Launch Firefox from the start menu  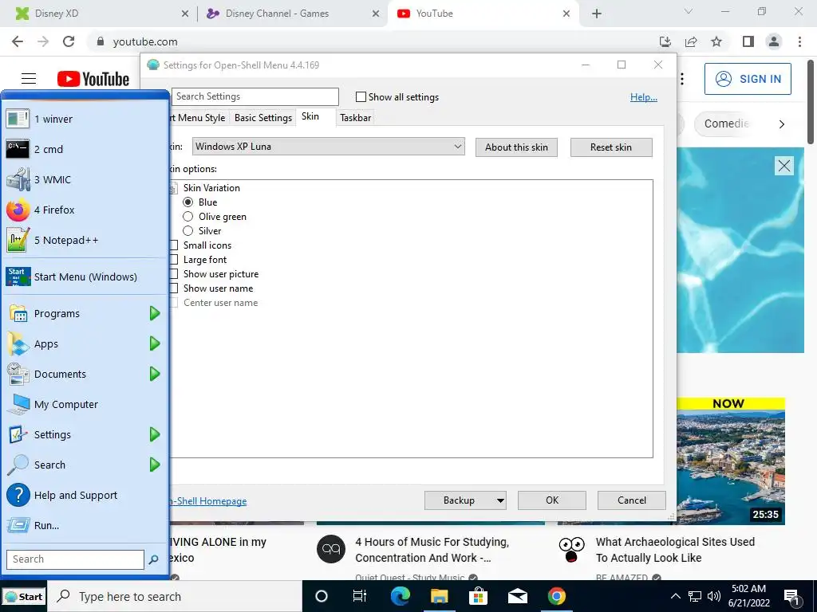coord(85,210)
